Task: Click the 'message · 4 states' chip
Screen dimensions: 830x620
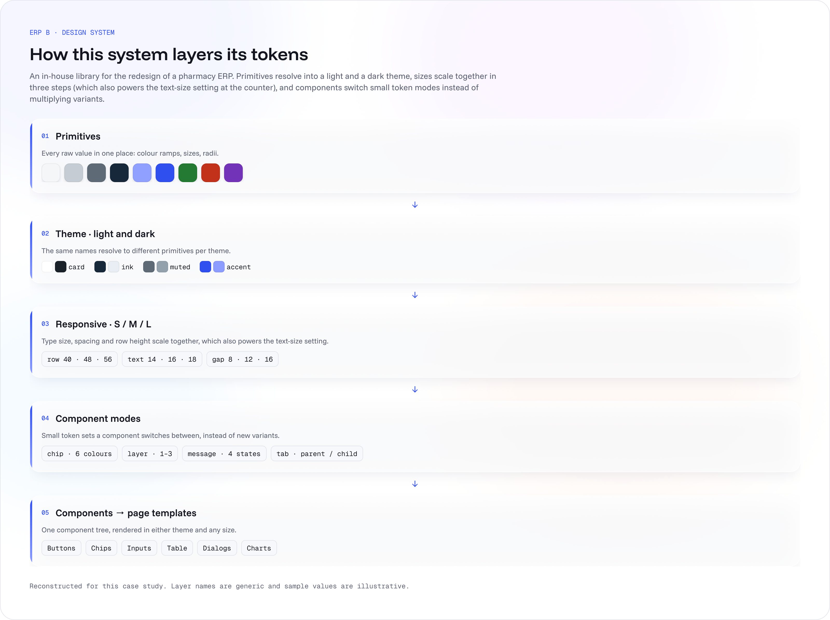Action: [x=224, y=454]
